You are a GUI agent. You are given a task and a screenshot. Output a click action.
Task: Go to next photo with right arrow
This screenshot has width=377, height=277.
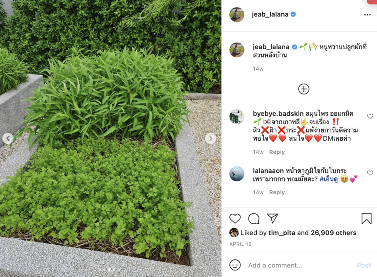coord(210,138)
